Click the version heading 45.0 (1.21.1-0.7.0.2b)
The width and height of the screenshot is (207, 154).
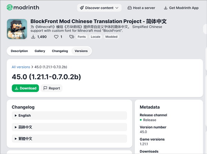(x=46, y=77)
